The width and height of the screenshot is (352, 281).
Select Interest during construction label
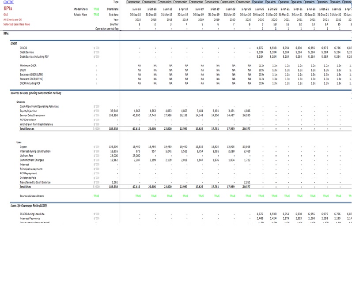coord(35,151)
